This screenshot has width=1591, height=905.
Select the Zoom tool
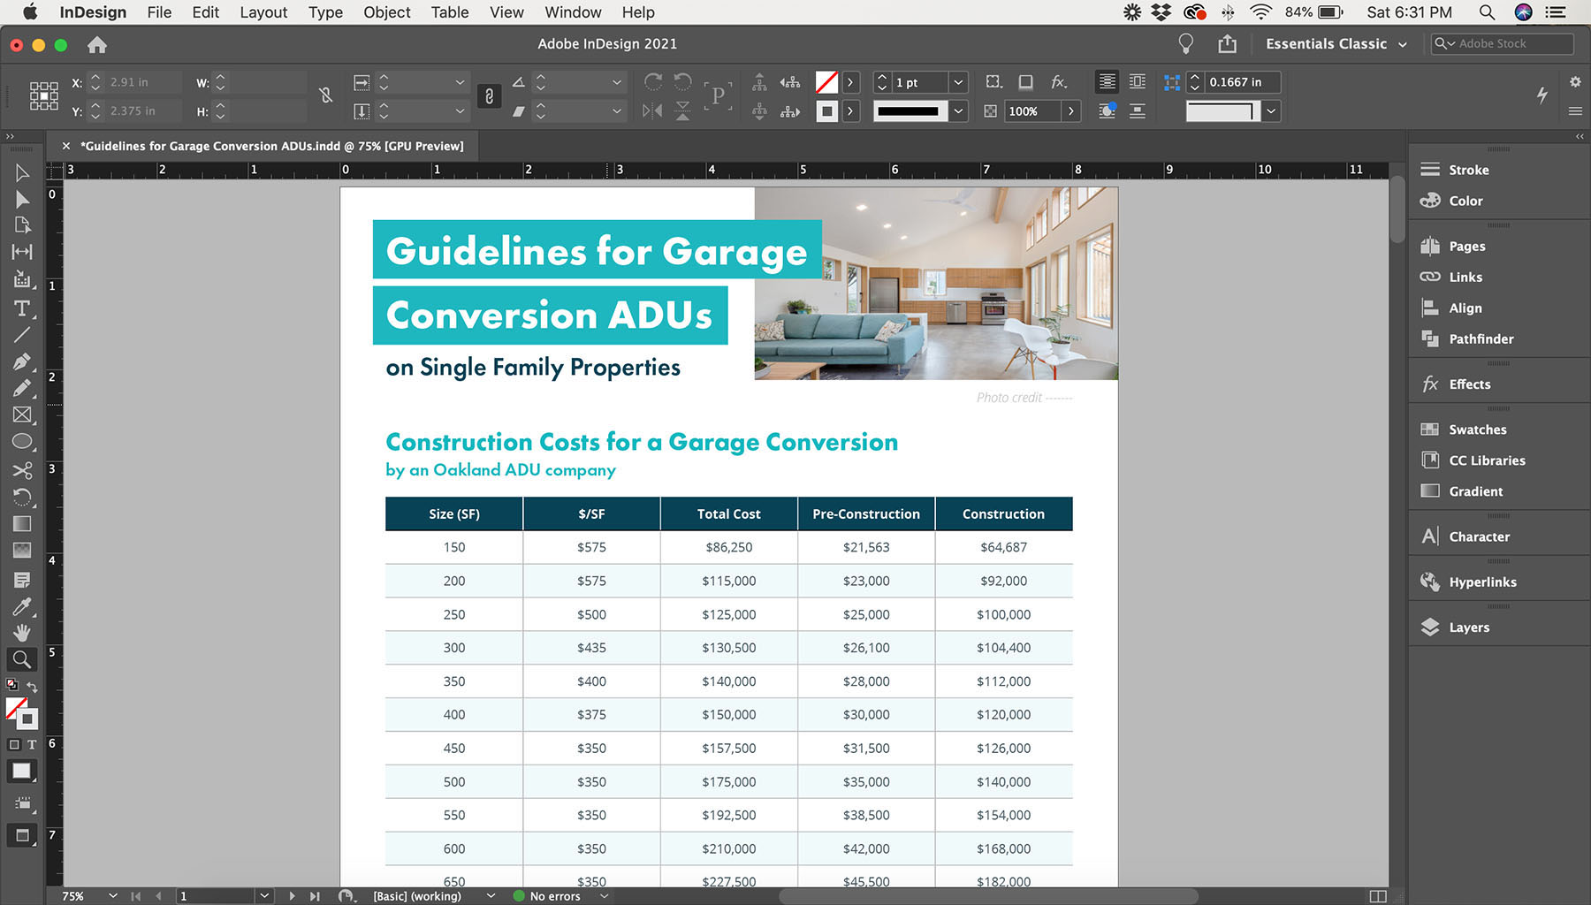pos(22,659)
